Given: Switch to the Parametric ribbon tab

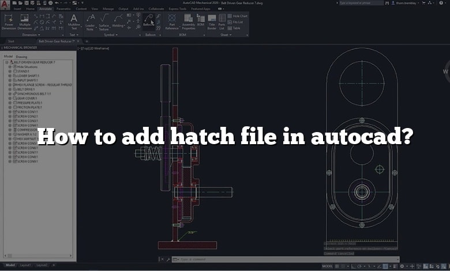Looking at the screenshot, I should pos(63,9).
